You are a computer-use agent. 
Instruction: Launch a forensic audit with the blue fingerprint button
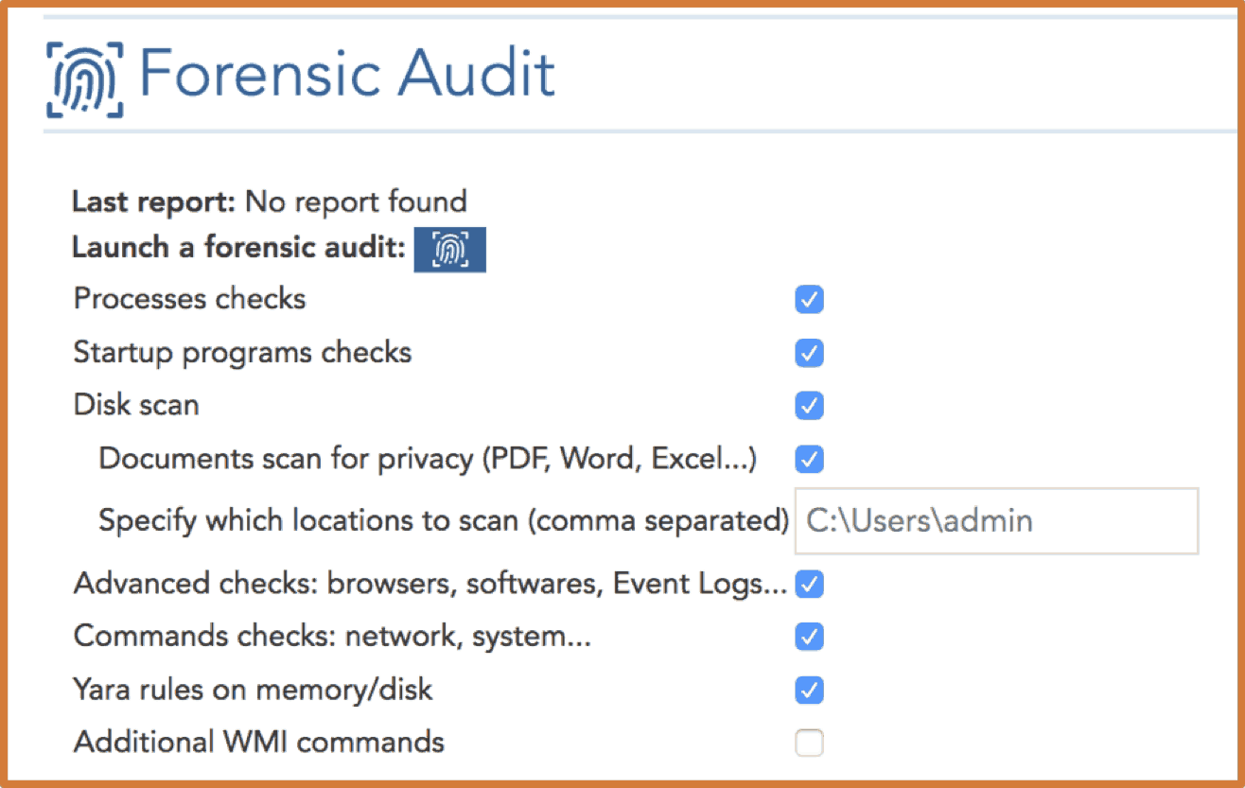449,251
